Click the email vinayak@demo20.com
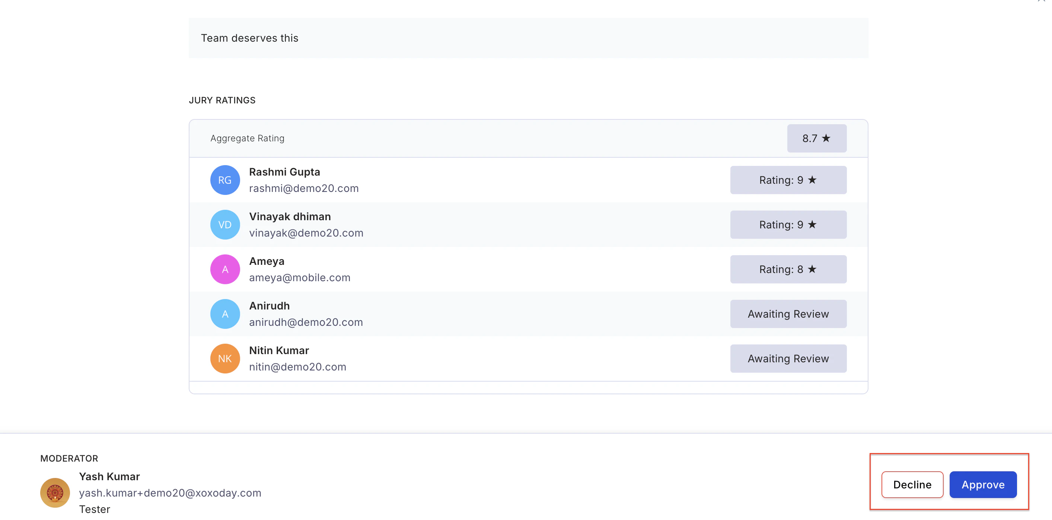The width and height of the screenshot is (1052, 520). [306, 232]
